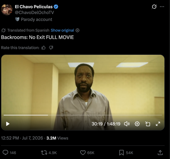Seek on the video progress bar
Viewport: 170px width, 159px height.
click(x=83, y=115)
